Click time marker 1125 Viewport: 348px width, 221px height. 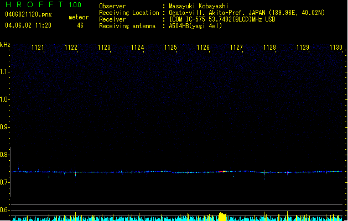[170, 48]
